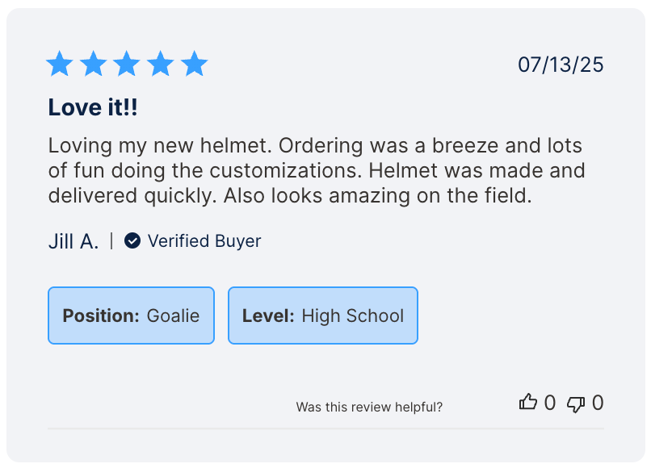Click the thumbs down not helpful icon
651x468 pixels.
(x=576, y=403)
